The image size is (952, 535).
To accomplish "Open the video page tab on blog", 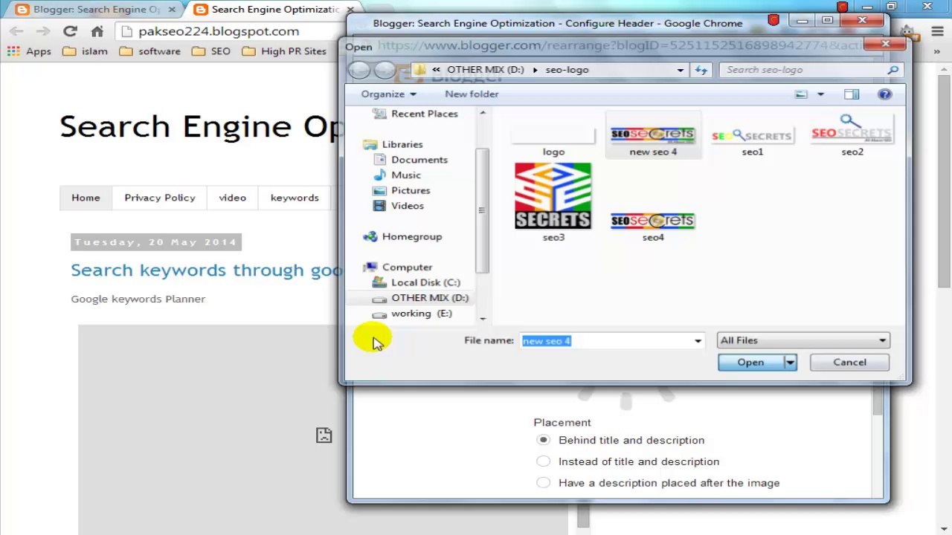I will (232, 198).
